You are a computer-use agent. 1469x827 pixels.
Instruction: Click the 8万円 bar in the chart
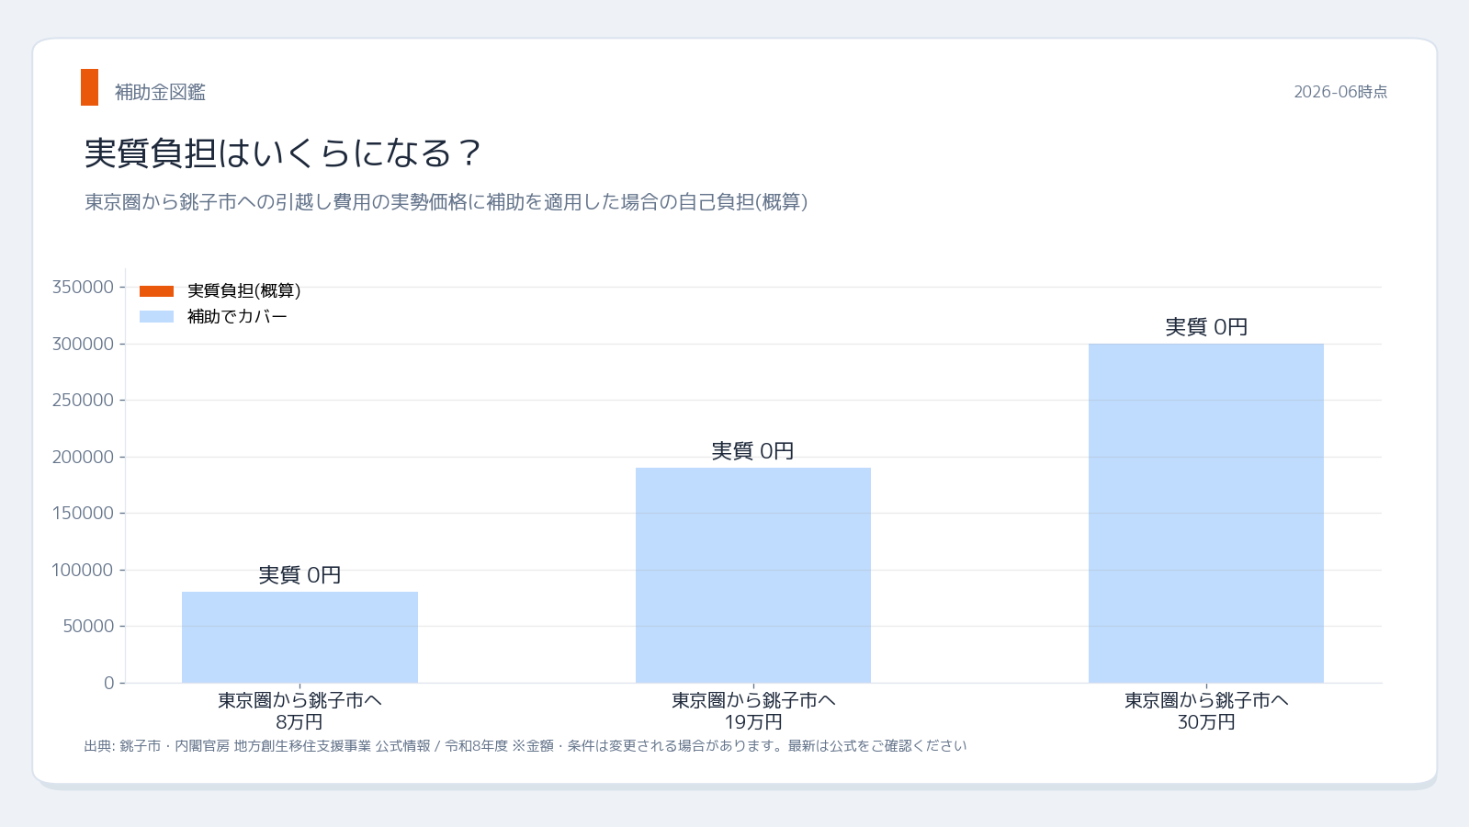pyautogui.click(x=299, y=637)
